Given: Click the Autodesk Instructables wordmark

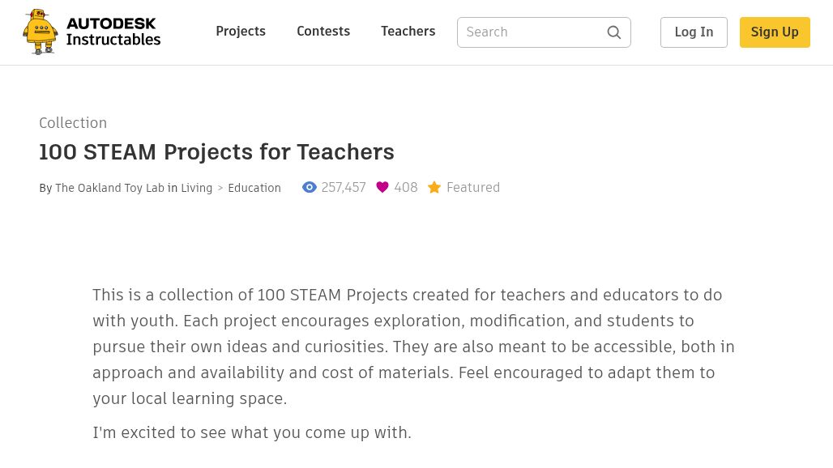Looking at the screenshot, I should coord(113,32).
